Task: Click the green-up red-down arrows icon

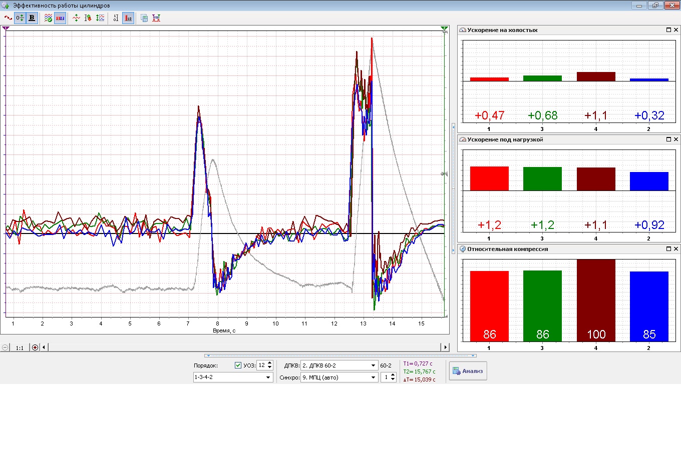Action: point(88,18)
